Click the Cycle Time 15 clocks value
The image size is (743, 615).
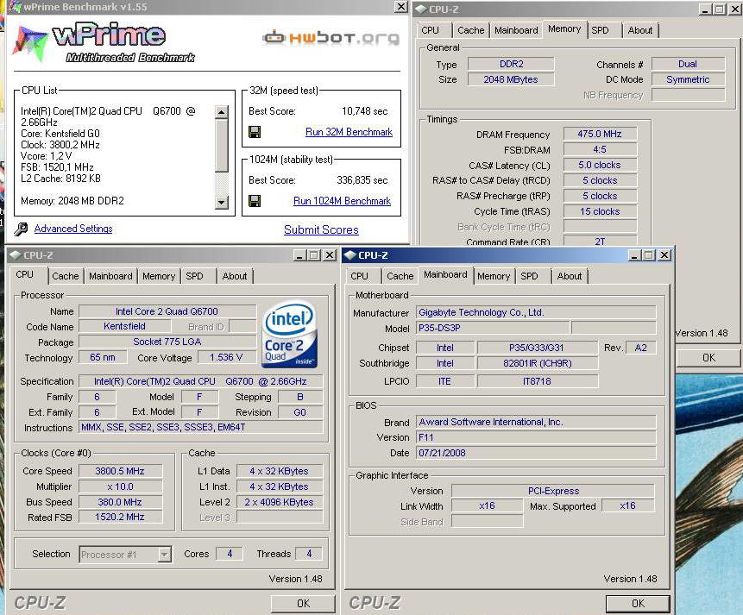click(x=600, y=211)
